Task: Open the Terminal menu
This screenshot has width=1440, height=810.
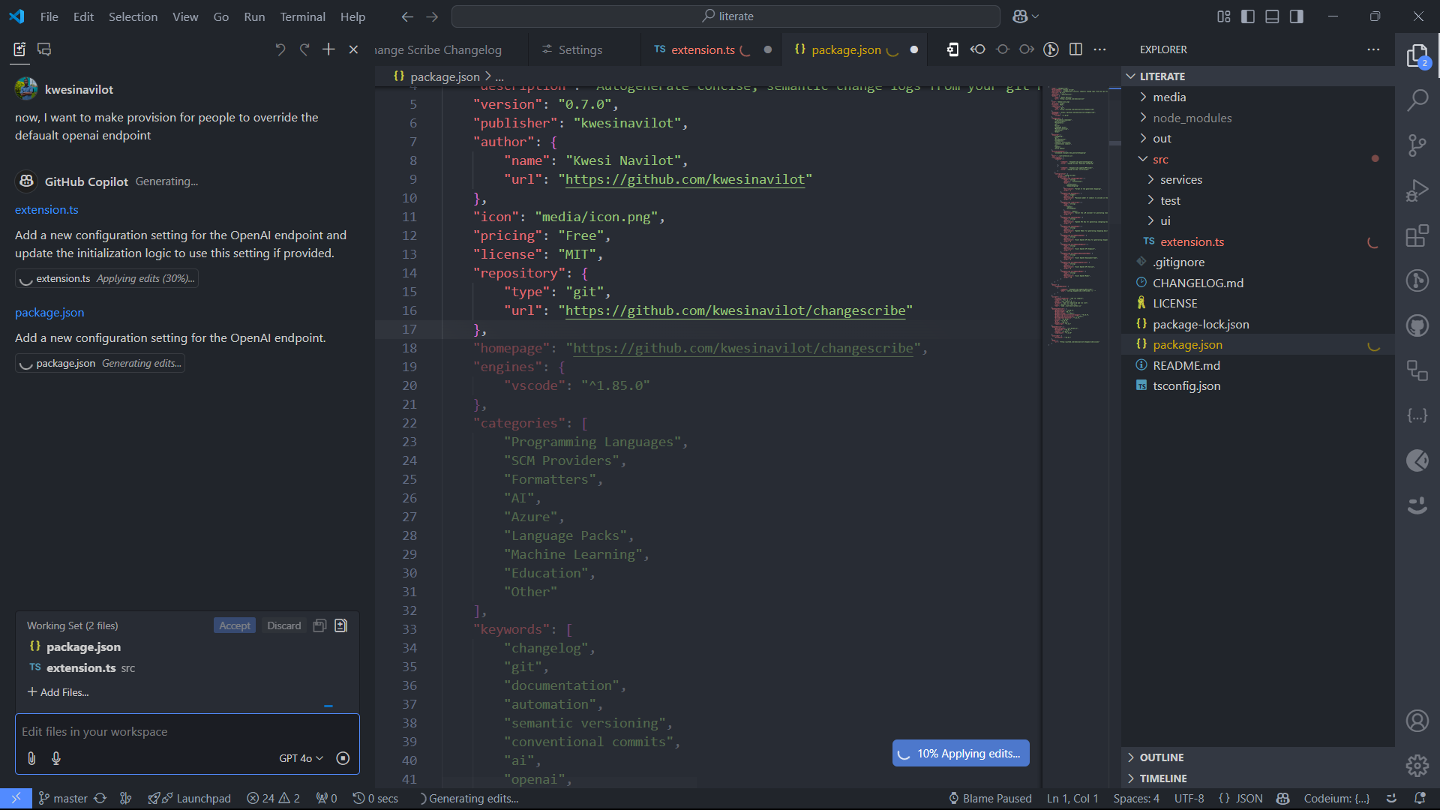Action: coord(302,16)
